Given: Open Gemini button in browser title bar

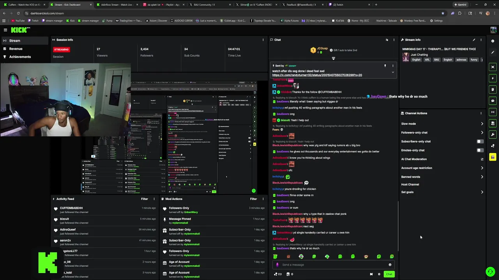Looking at the screenshot, I should click(460, 5).
